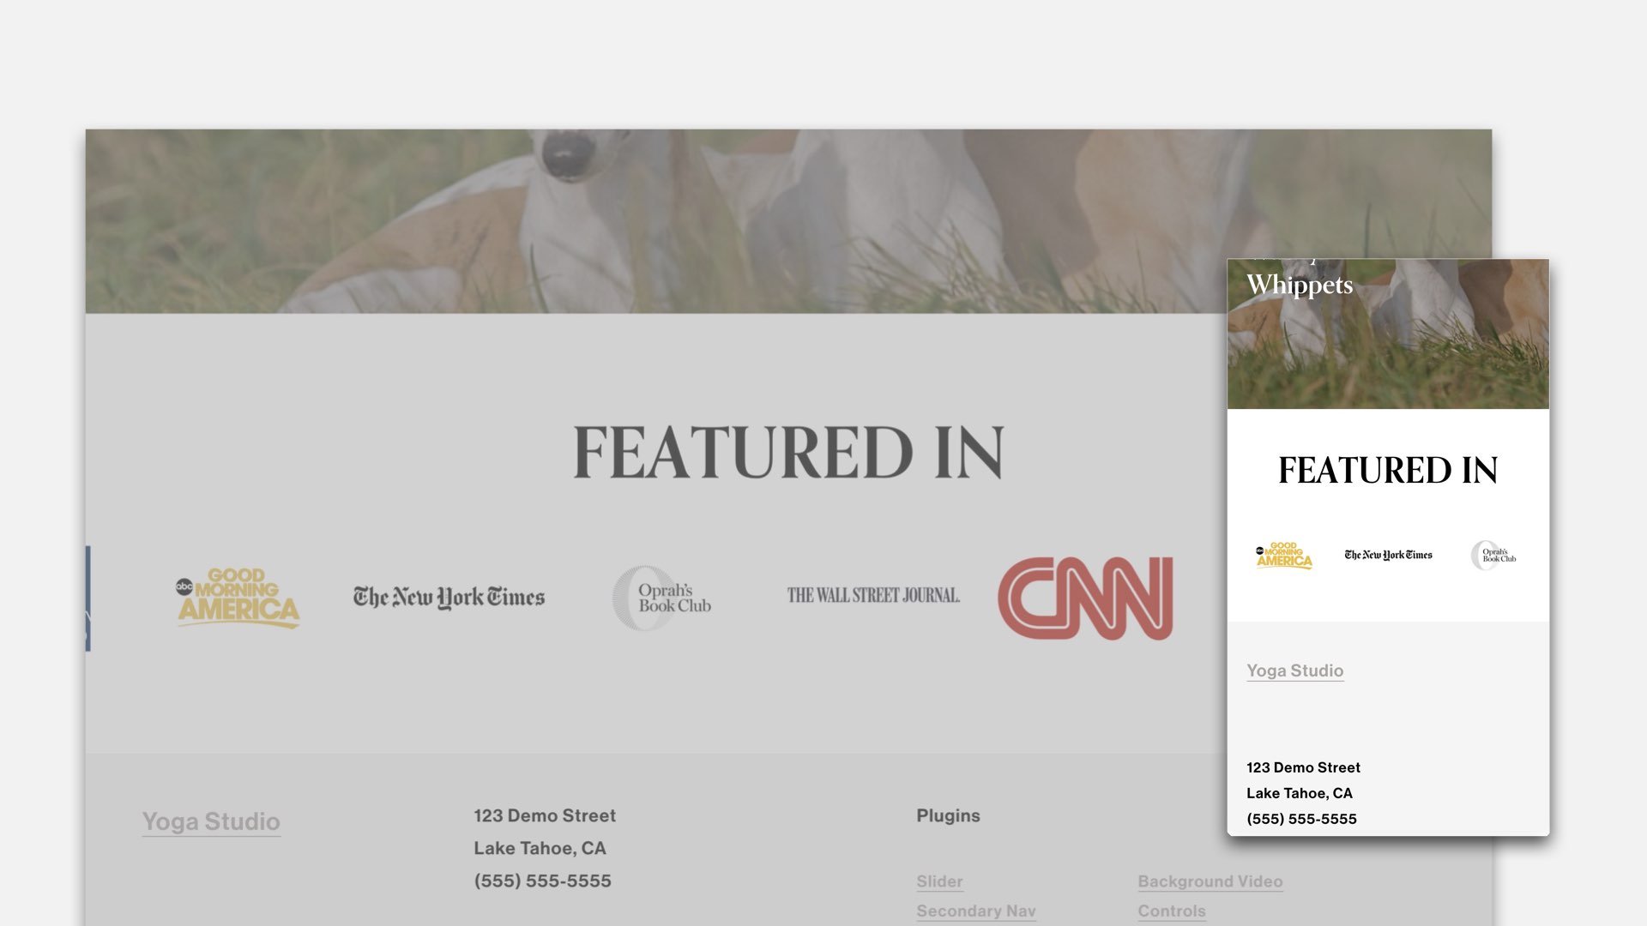Click the red CNN logo
1647x926 pixels.
pos(1085,598)
